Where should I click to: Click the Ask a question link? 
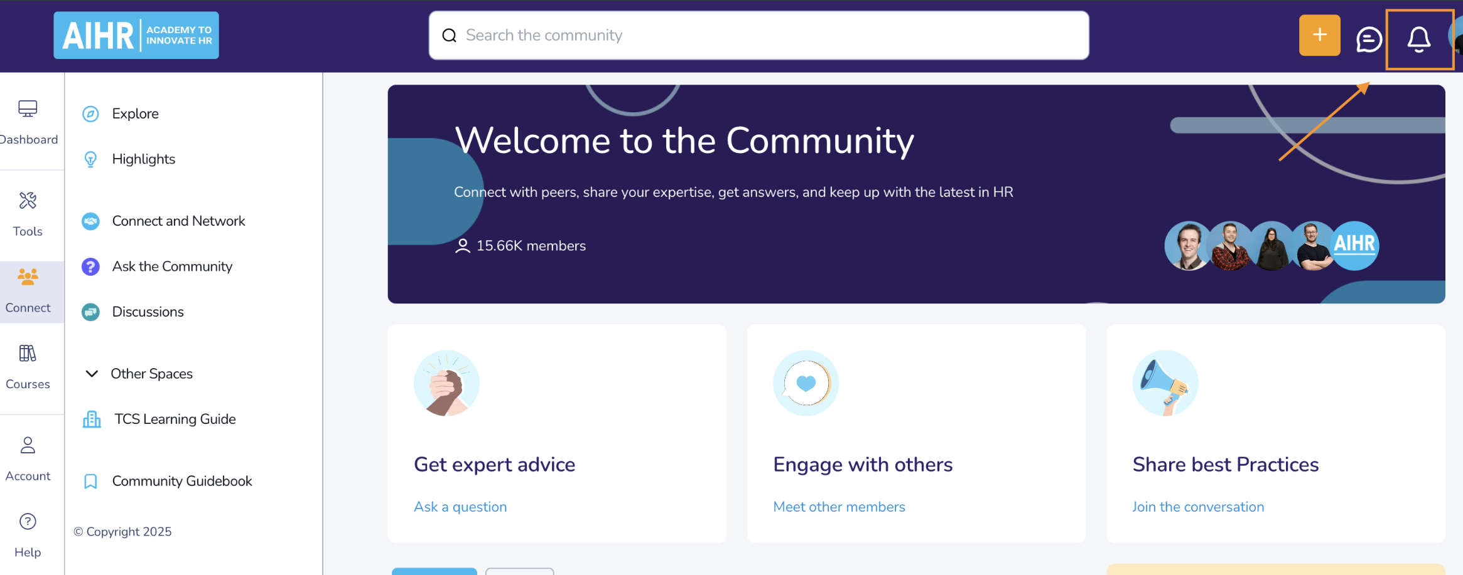tap(460, 507)
